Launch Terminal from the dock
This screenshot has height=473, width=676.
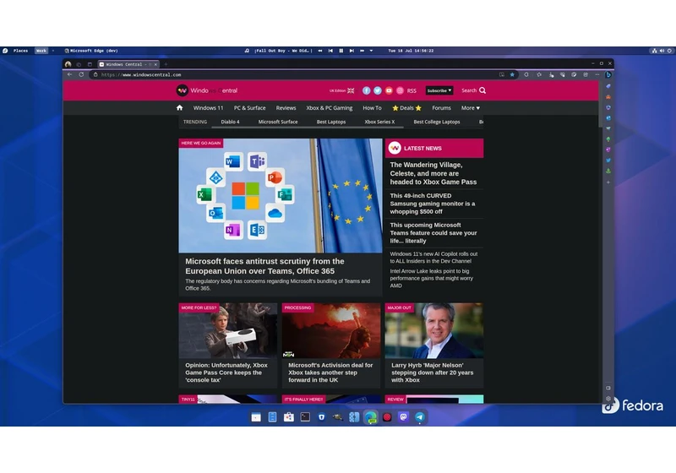[305, 416]
